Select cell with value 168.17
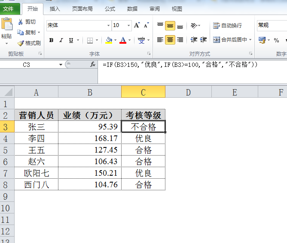Viewport: 287px width, 243px height. tap(90, 138)
